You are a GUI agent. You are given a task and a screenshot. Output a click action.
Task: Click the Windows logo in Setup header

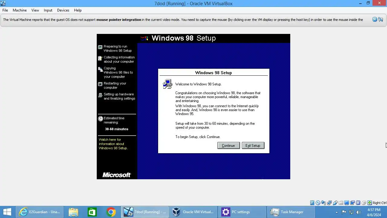pos(144,38)
